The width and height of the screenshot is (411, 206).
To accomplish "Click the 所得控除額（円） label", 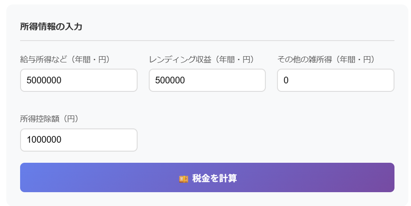I will [49, 119].
